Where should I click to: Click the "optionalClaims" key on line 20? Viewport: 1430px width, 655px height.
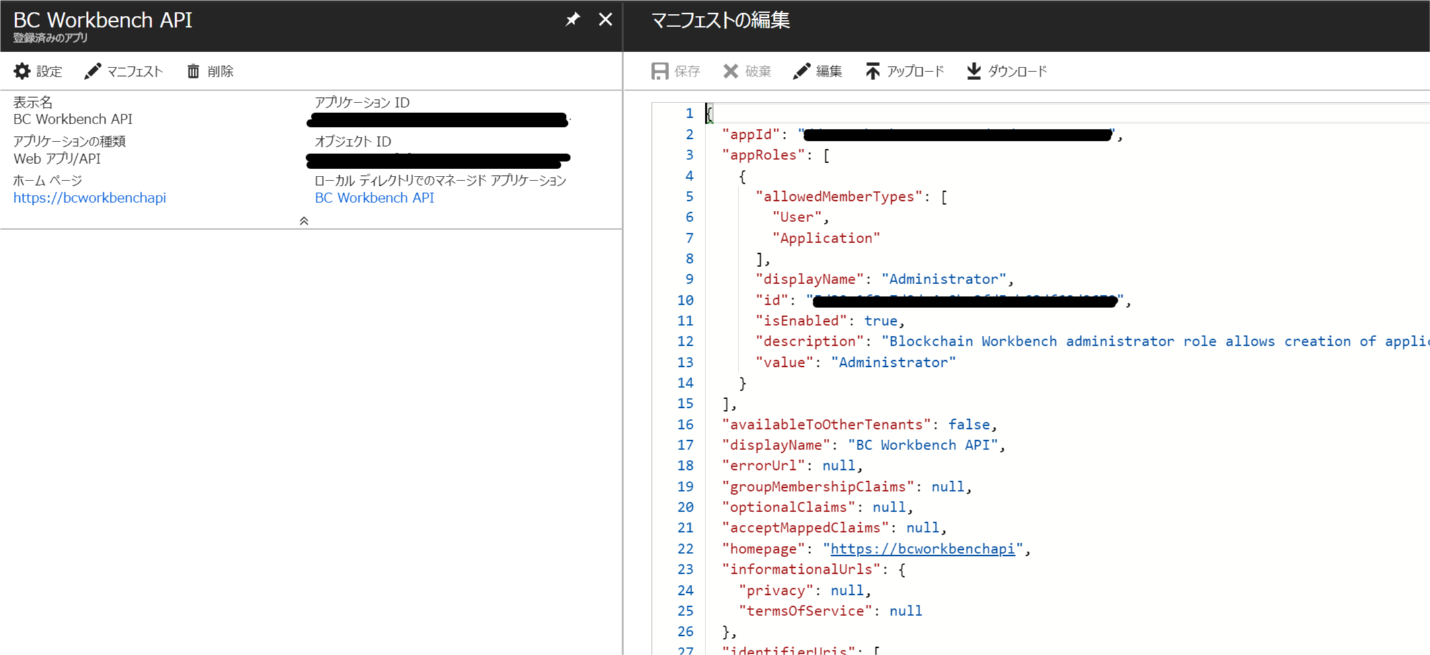(x=789, y=508)
